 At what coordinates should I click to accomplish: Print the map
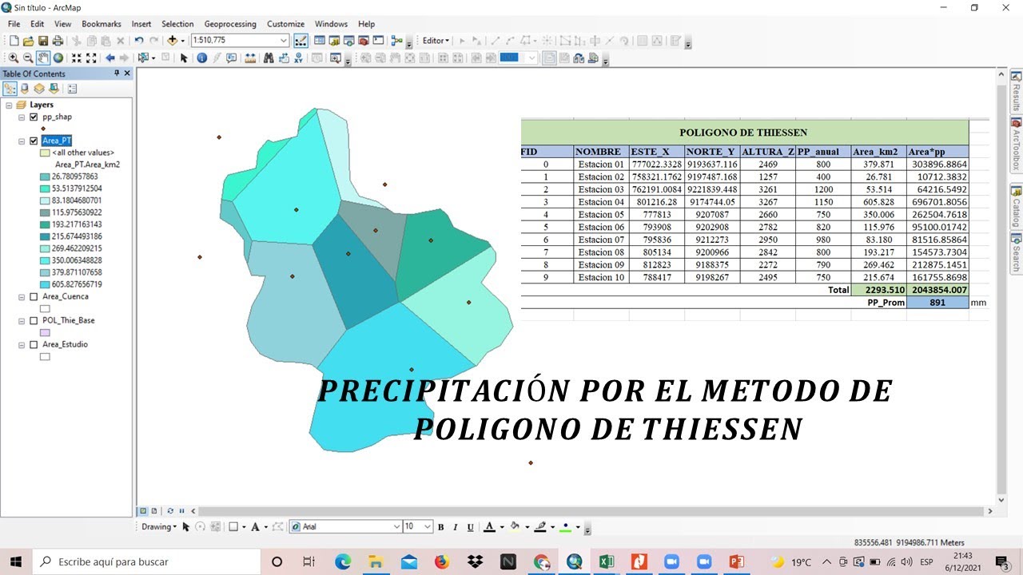(58, 40)
